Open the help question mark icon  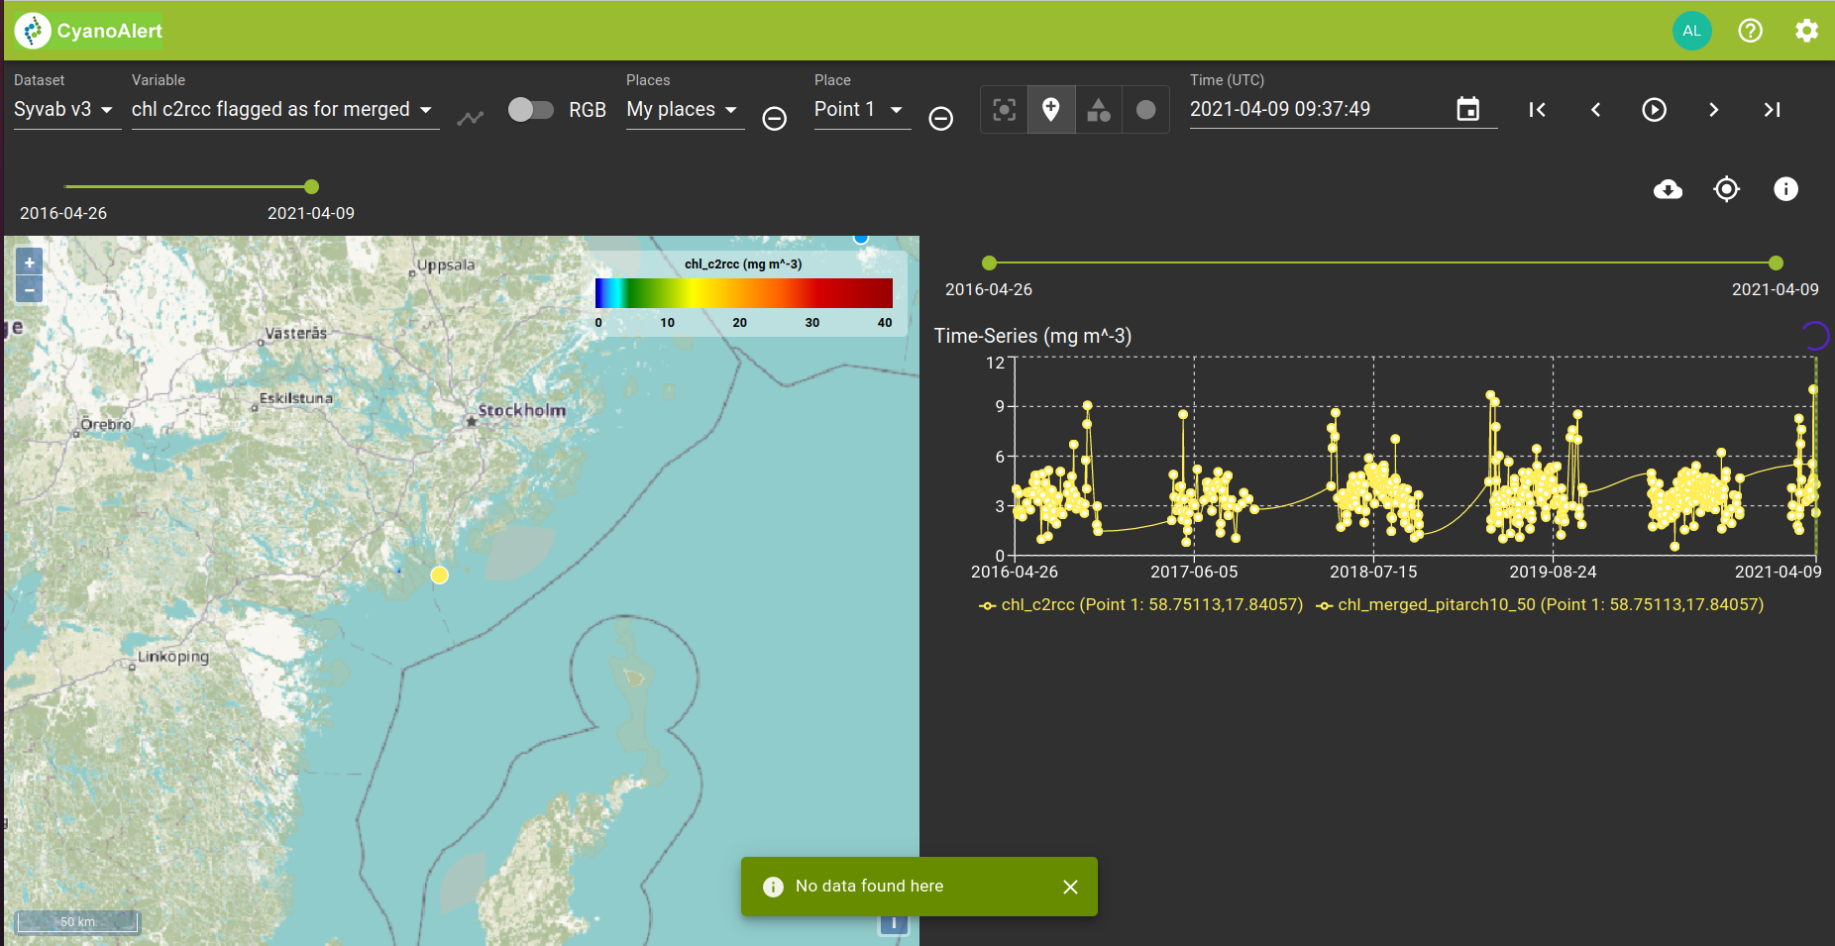pyautogui.click(x=1751, y=31)
